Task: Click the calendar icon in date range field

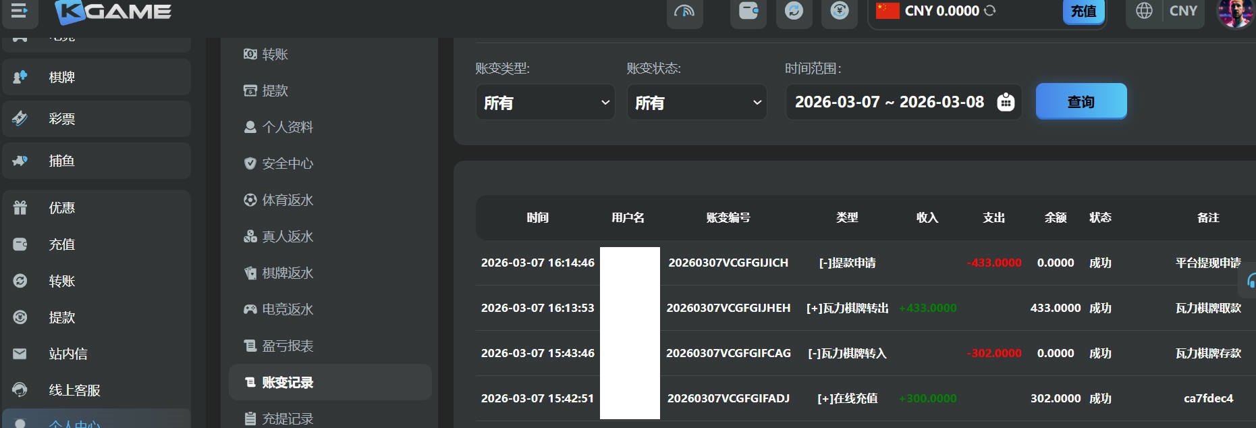Action: [1006, 102]
